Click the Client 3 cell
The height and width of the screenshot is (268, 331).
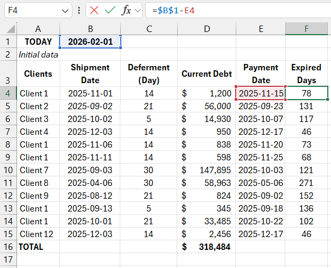[x=38, y=119]
